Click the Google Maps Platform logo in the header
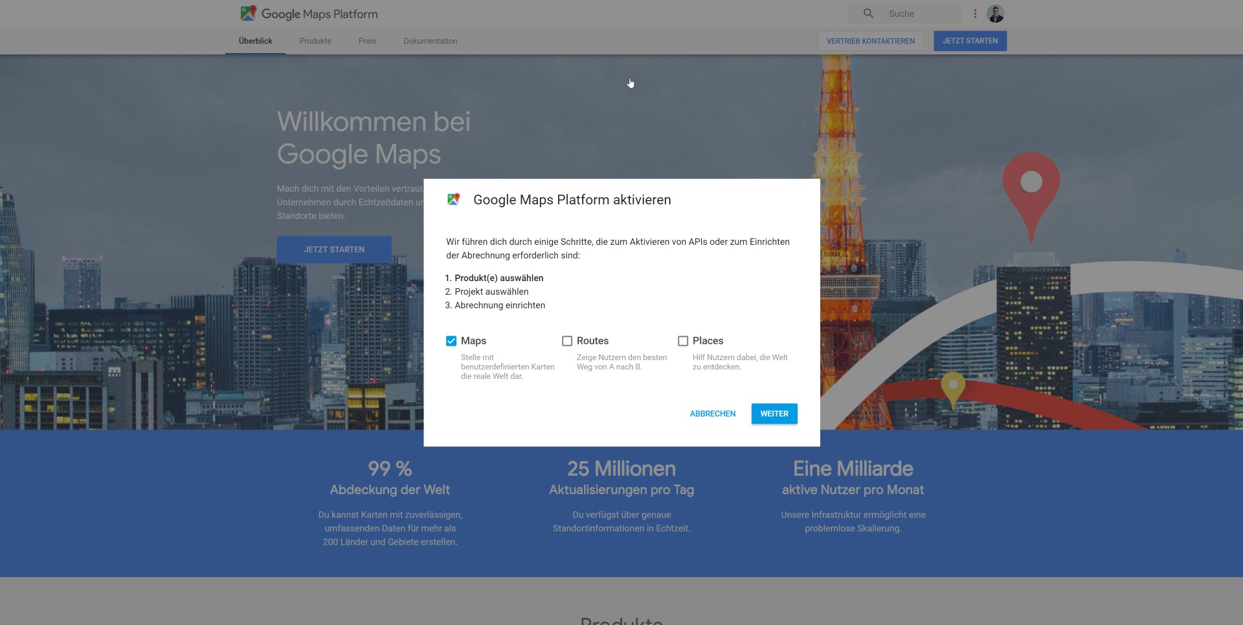Image resolution: width=1243 pixels, height=625 pixels. (309, 14)
